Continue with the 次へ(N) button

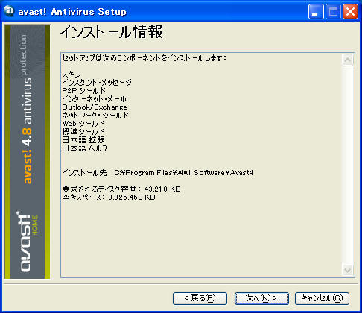pyautogui.click(x=261, y=298)
